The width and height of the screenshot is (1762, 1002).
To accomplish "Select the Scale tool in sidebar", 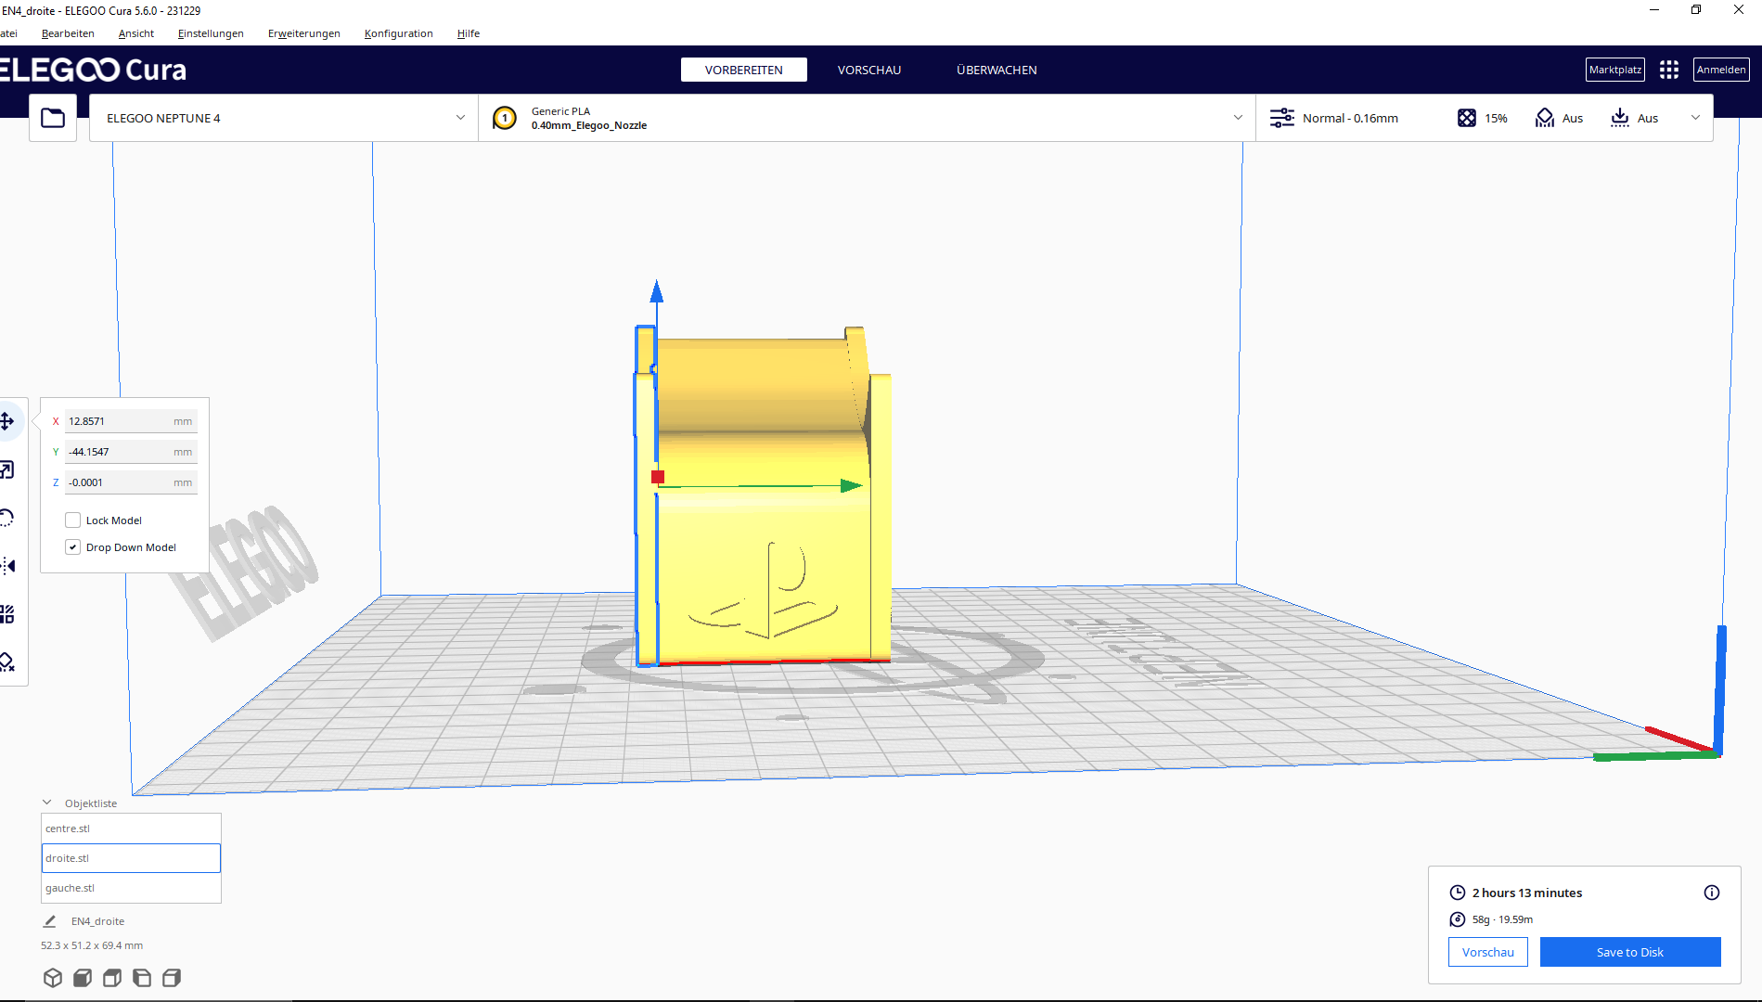I will pyautogui.click(x=6, y=469).
